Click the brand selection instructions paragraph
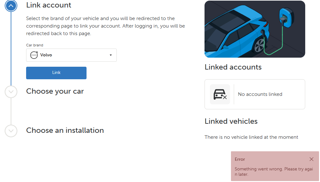The width and height of the screenshot is (320, 182). [x=105, y=26]
